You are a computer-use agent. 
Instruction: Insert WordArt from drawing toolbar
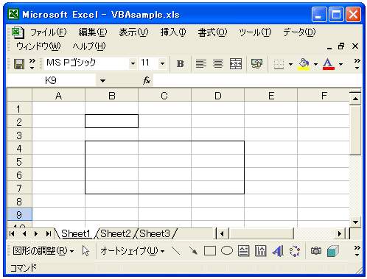tap(278, 251)
